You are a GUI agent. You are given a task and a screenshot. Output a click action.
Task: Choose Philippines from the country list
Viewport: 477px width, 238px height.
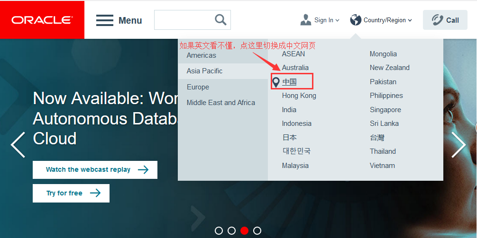click(x=386, y=96)
